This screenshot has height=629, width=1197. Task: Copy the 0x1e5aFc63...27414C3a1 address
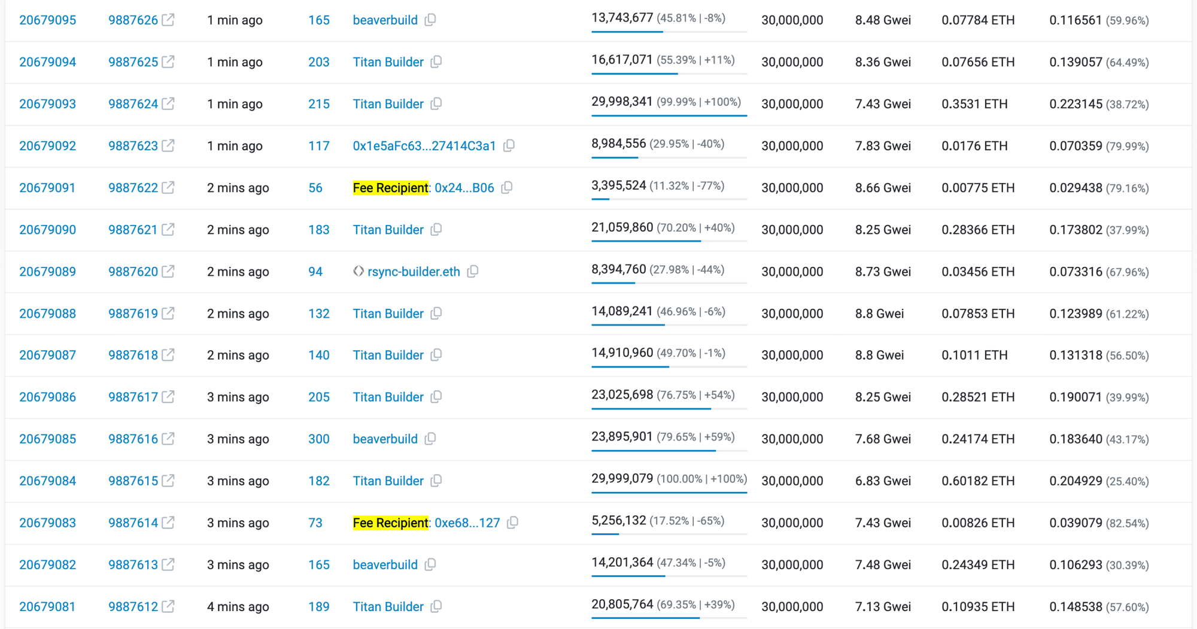coord(509,145)
